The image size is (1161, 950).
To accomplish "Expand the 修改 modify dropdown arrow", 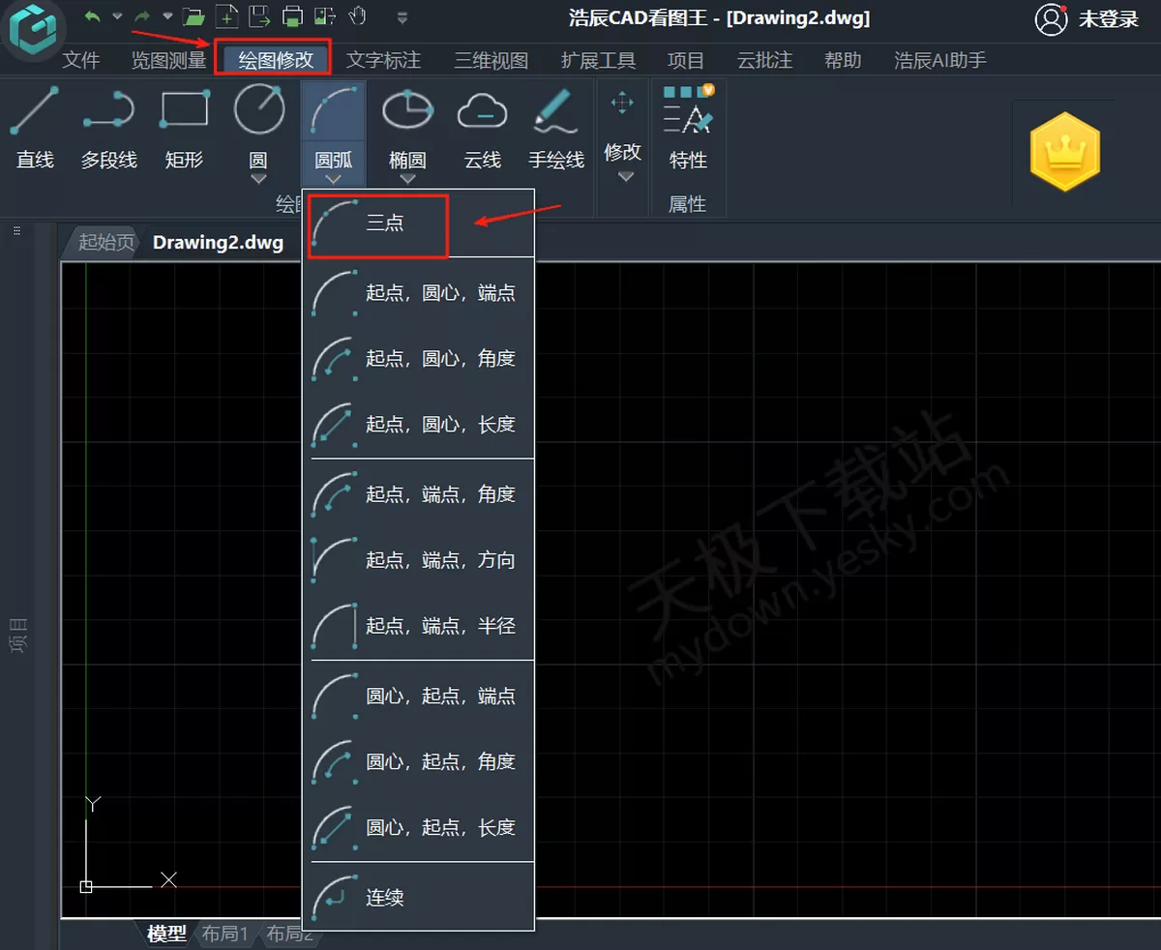I will (625, 176).
